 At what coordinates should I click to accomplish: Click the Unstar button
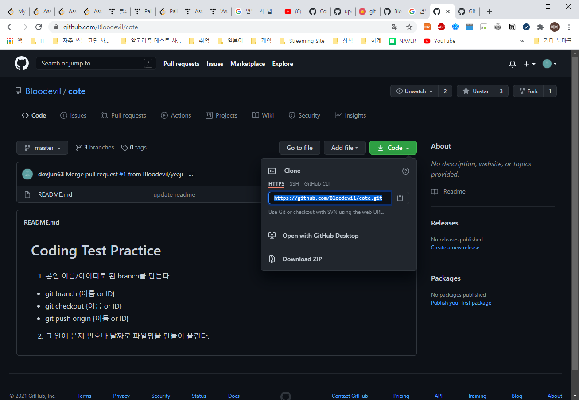tap(475, 91)
